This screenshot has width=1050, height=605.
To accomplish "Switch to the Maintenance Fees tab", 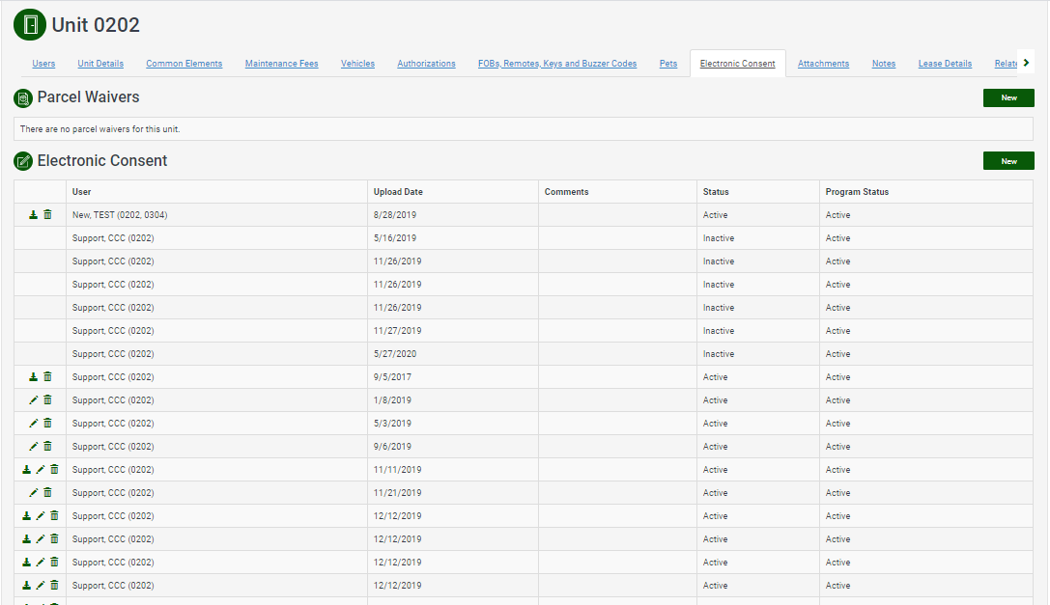I will tap(281, 64).
